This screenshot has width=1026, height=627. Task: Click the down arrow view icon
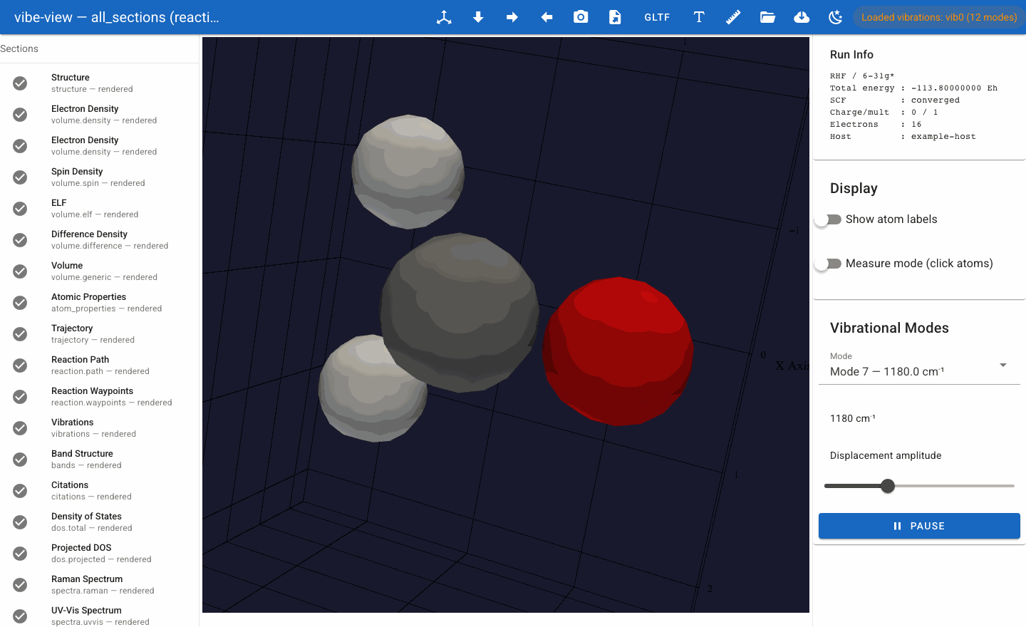pyautogui.click(x=478, y=17)
